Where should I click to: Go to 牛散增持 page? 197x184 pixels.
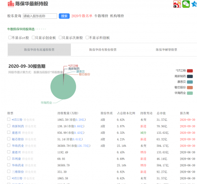[101, 16]
